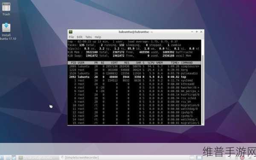Click the RES column header in top

click(127, 63)
